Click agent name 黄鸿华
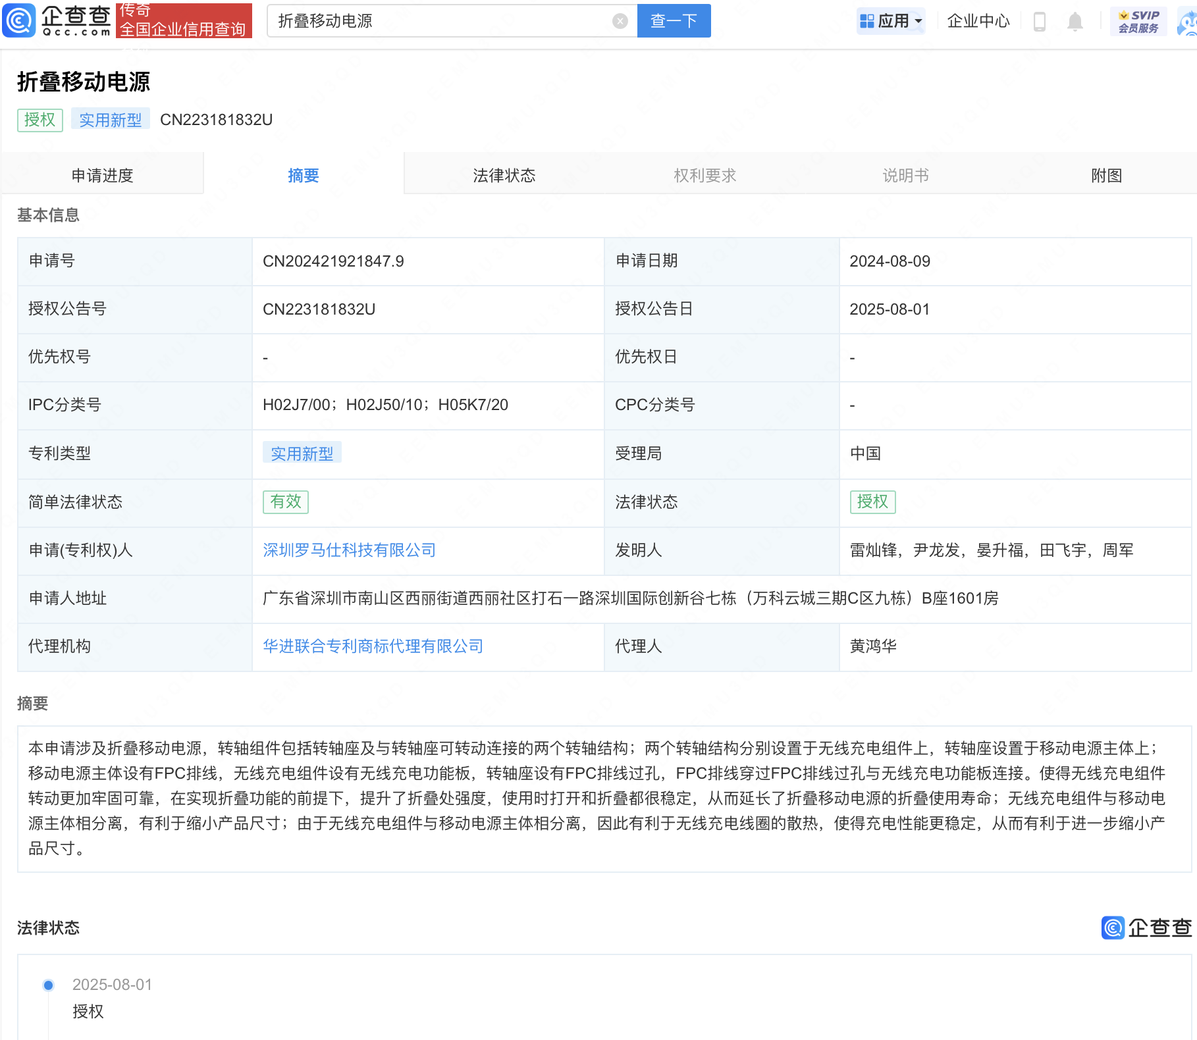 pyautogui.click(x=873, y=646)
